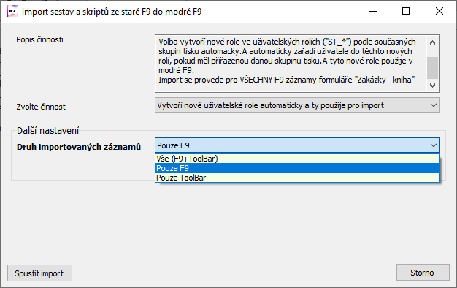The width and height of the screenshot is (457, 288).
Task: Click the description scrollbar thumb
Action: (x=432, y=68)
